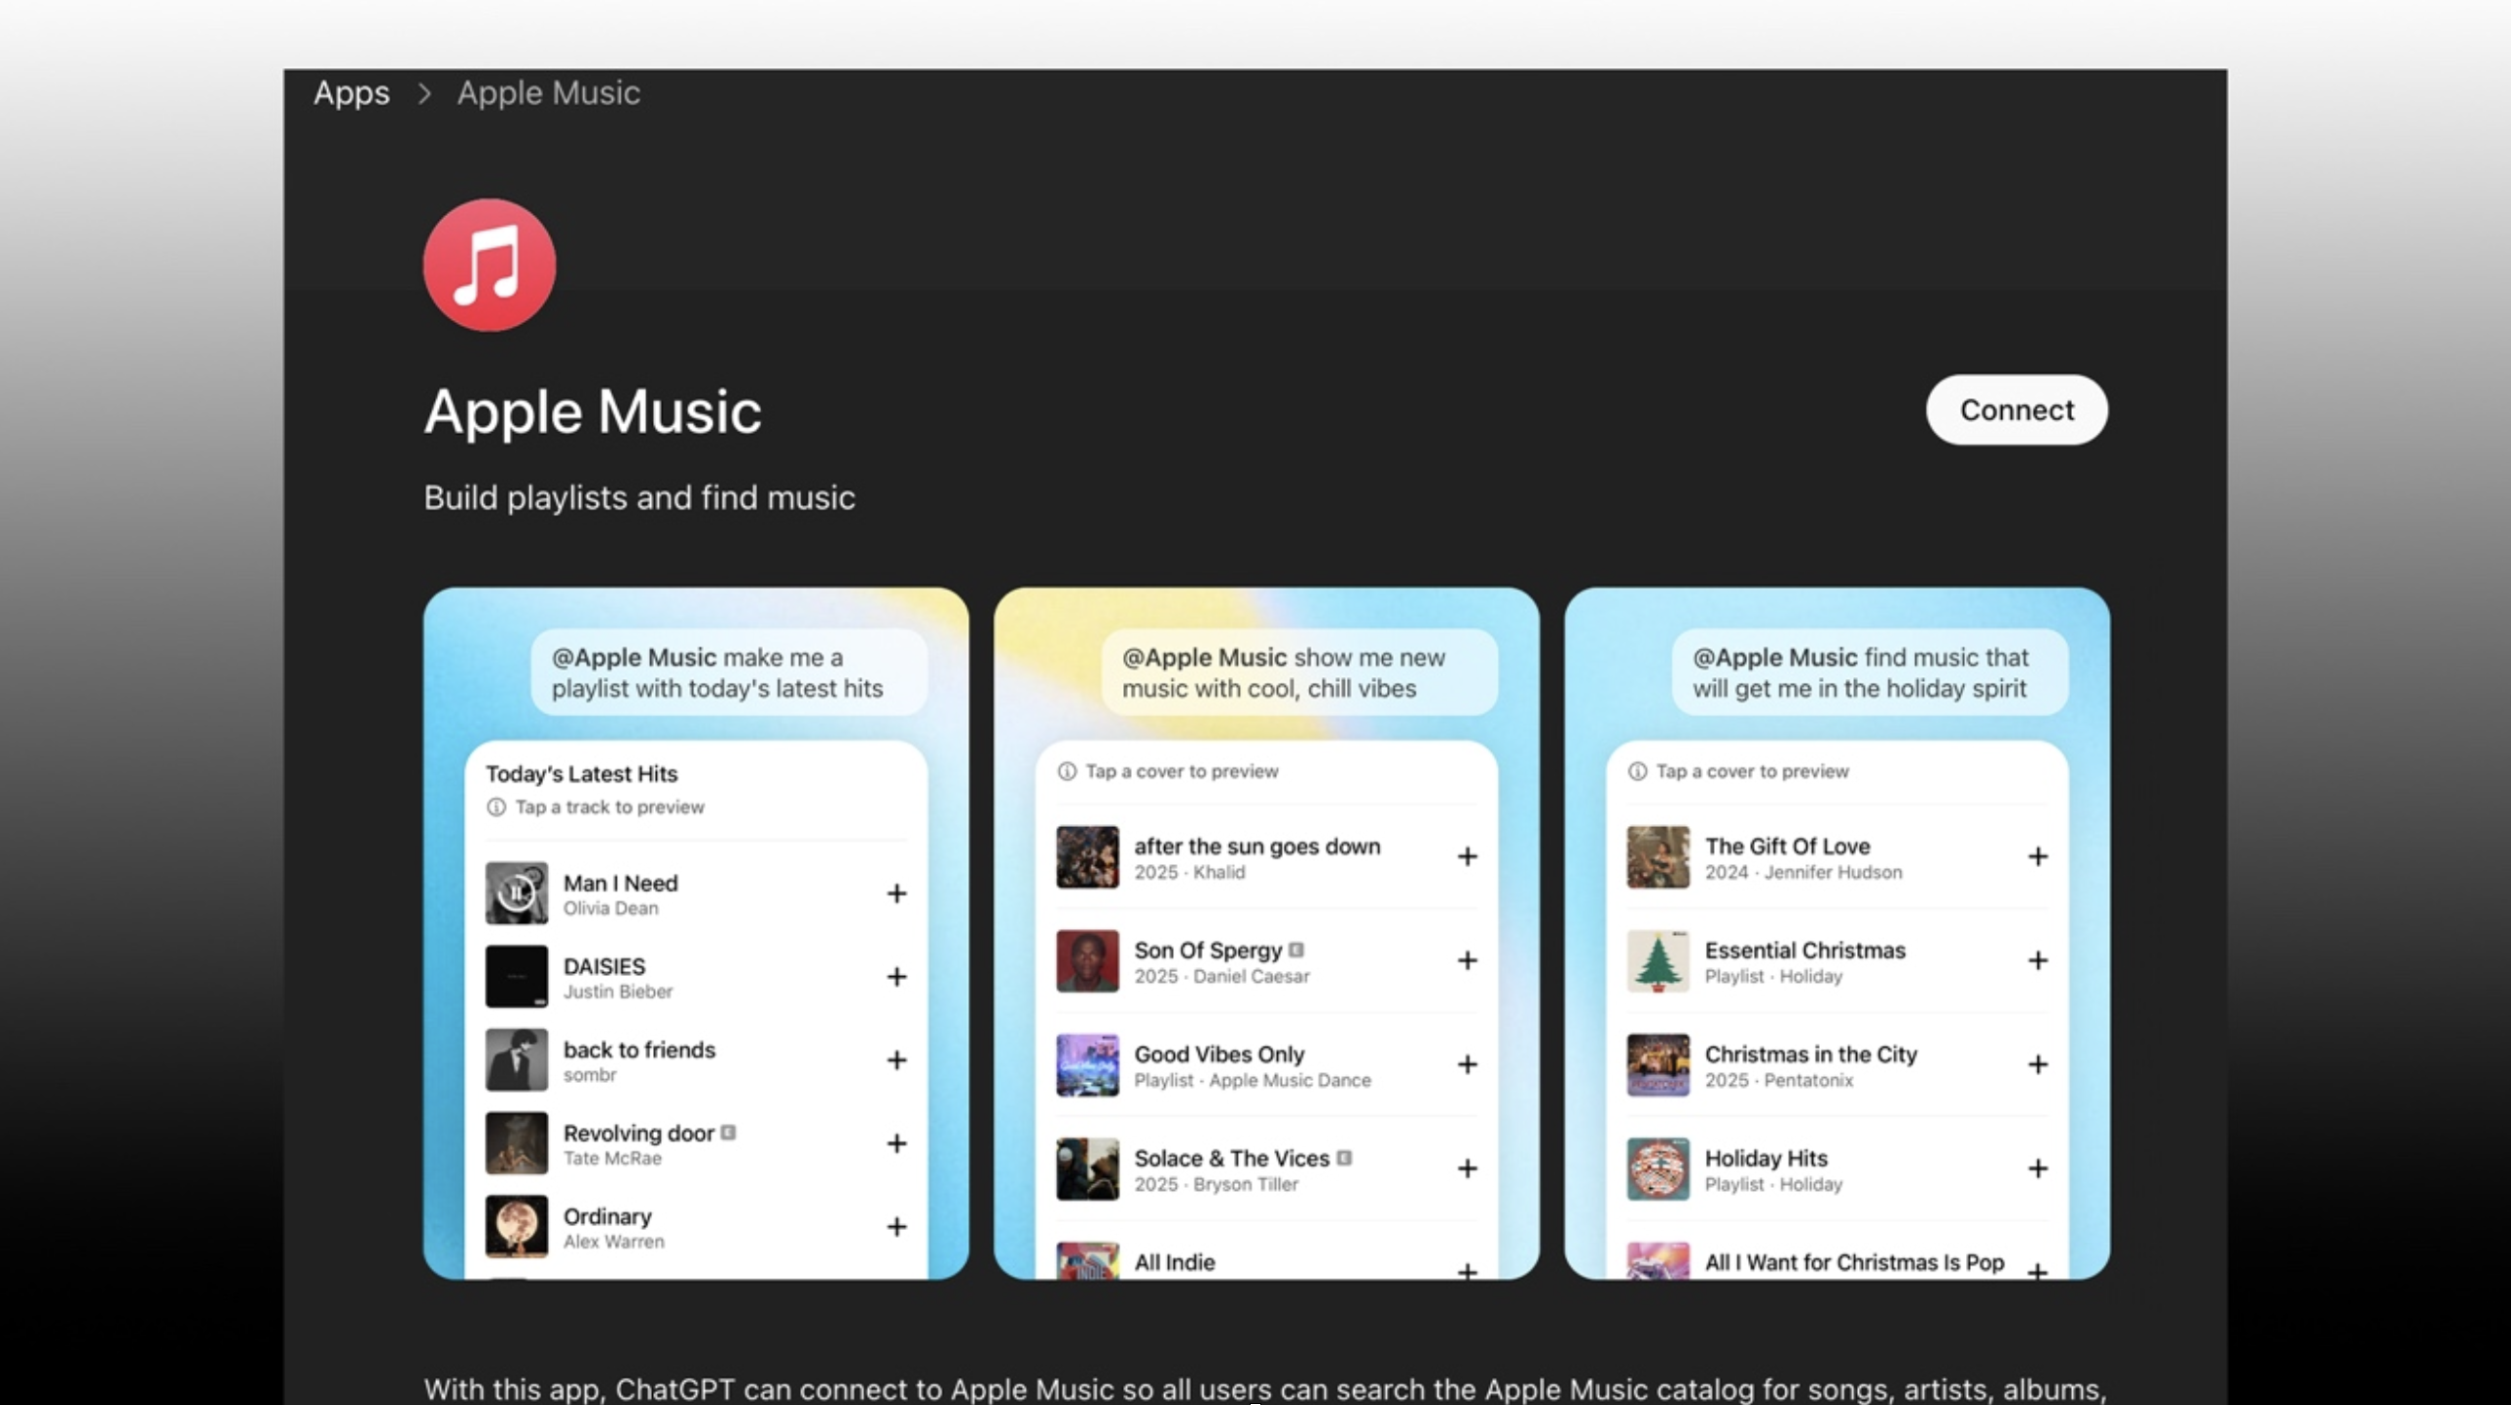2511x1405 pixels.
Task: Add DAISIES with its plus icon
Action: coord(895,976)
